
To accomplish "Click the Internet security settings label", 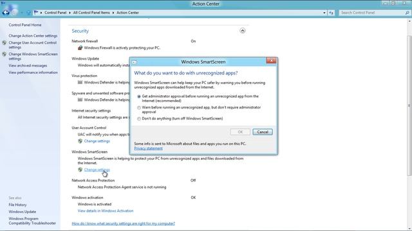I will [x=91, y=110].
